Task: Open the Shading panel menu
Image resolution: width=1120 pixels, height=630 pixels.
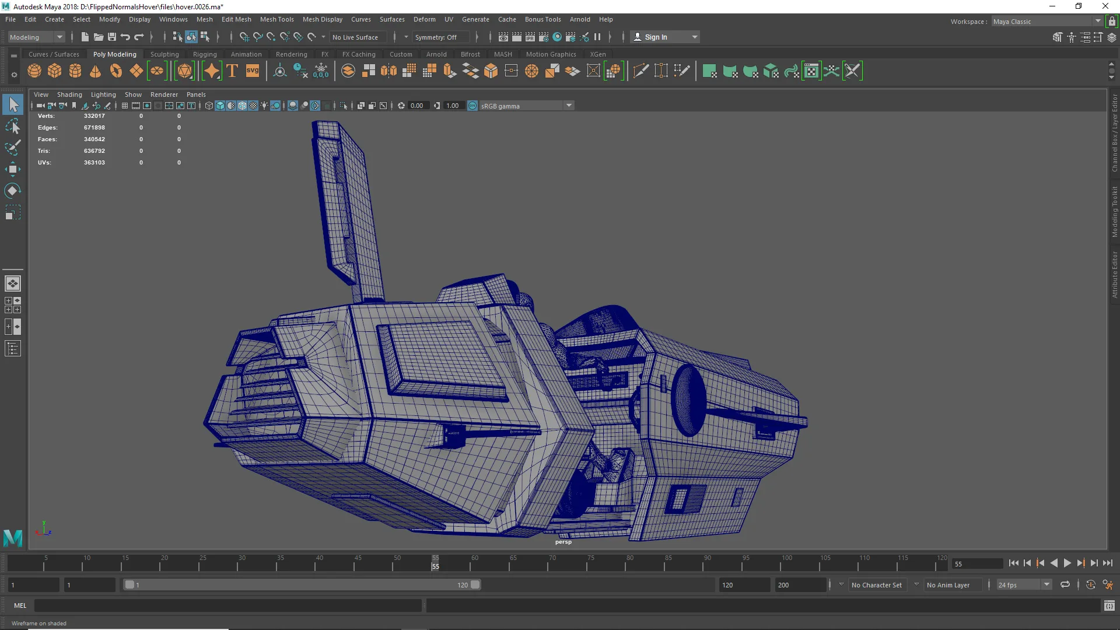Action: pyautogui.click(x=69, y=94)
